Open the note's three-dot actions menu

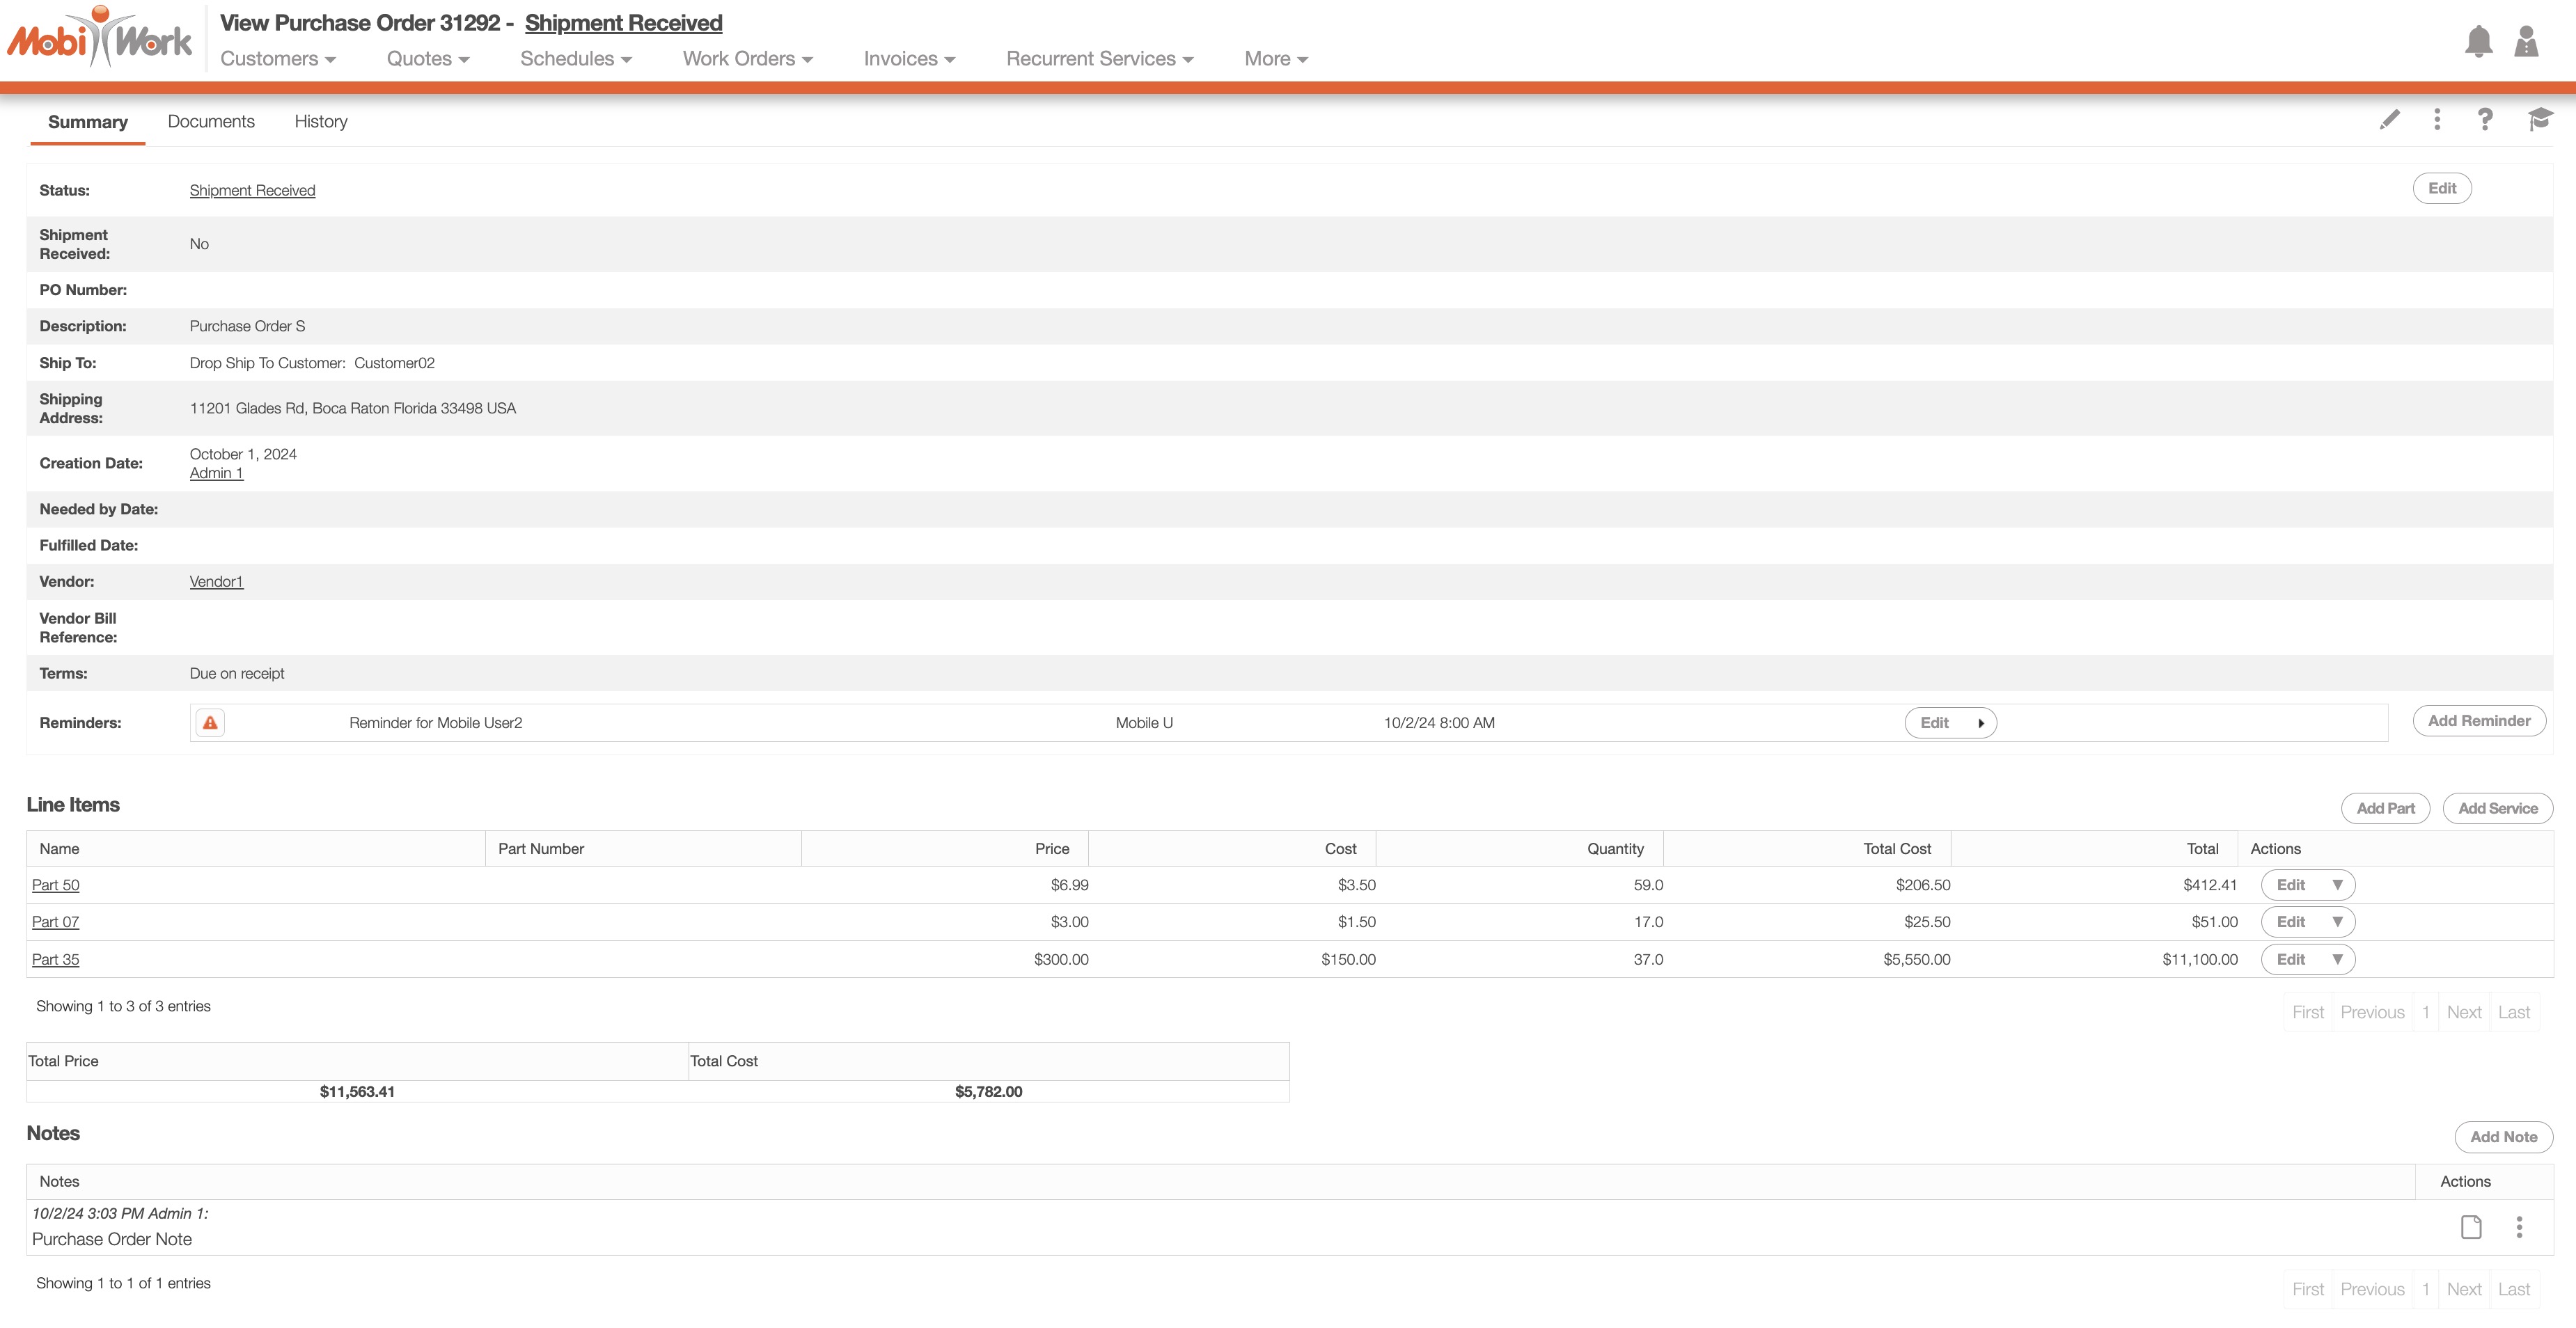2519,1227
